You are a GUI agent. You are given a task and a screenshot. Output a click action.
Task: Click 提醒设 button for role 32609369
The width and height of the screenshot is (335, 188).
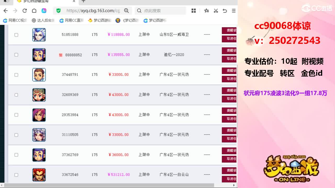[x=229, y=91]
